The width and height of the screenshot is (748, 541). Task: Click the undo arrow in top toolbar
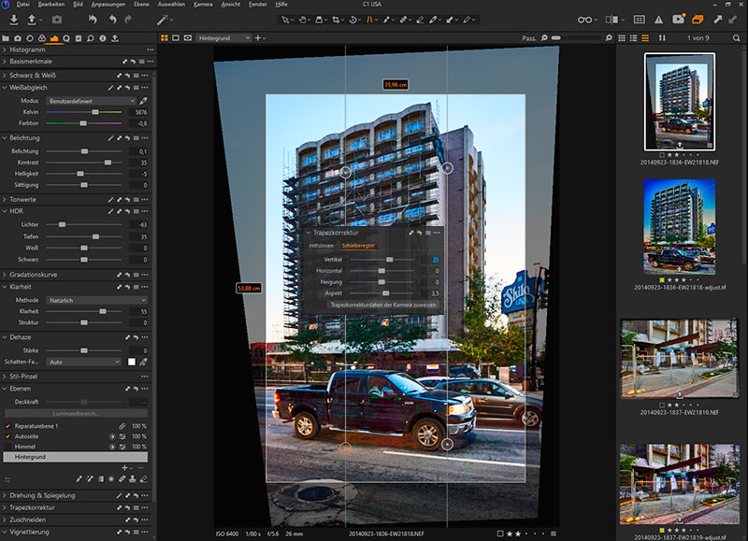pyautogui.click(x=112, y=20)
